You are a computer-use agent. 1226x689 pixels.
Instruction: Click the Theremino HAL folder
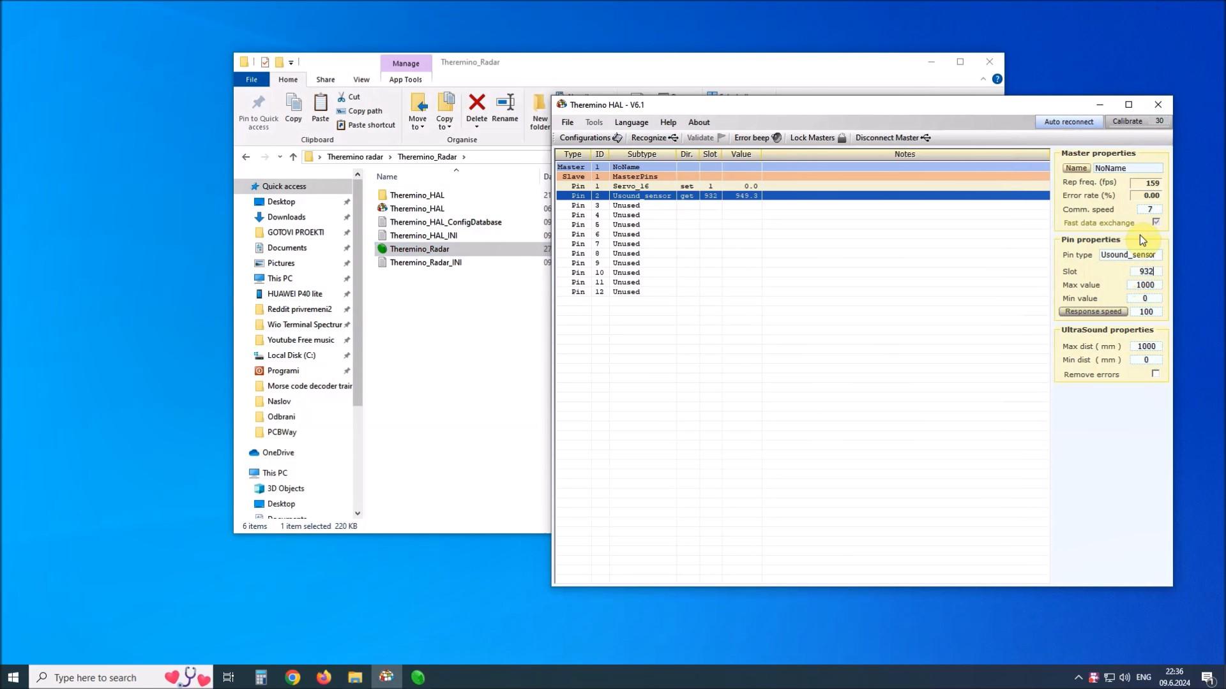417,195
